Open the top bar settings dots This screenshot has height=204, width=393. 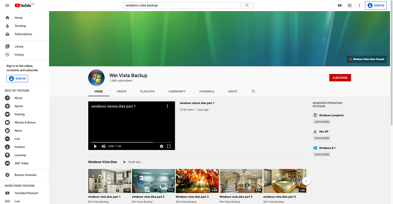[x=359, y=5]
